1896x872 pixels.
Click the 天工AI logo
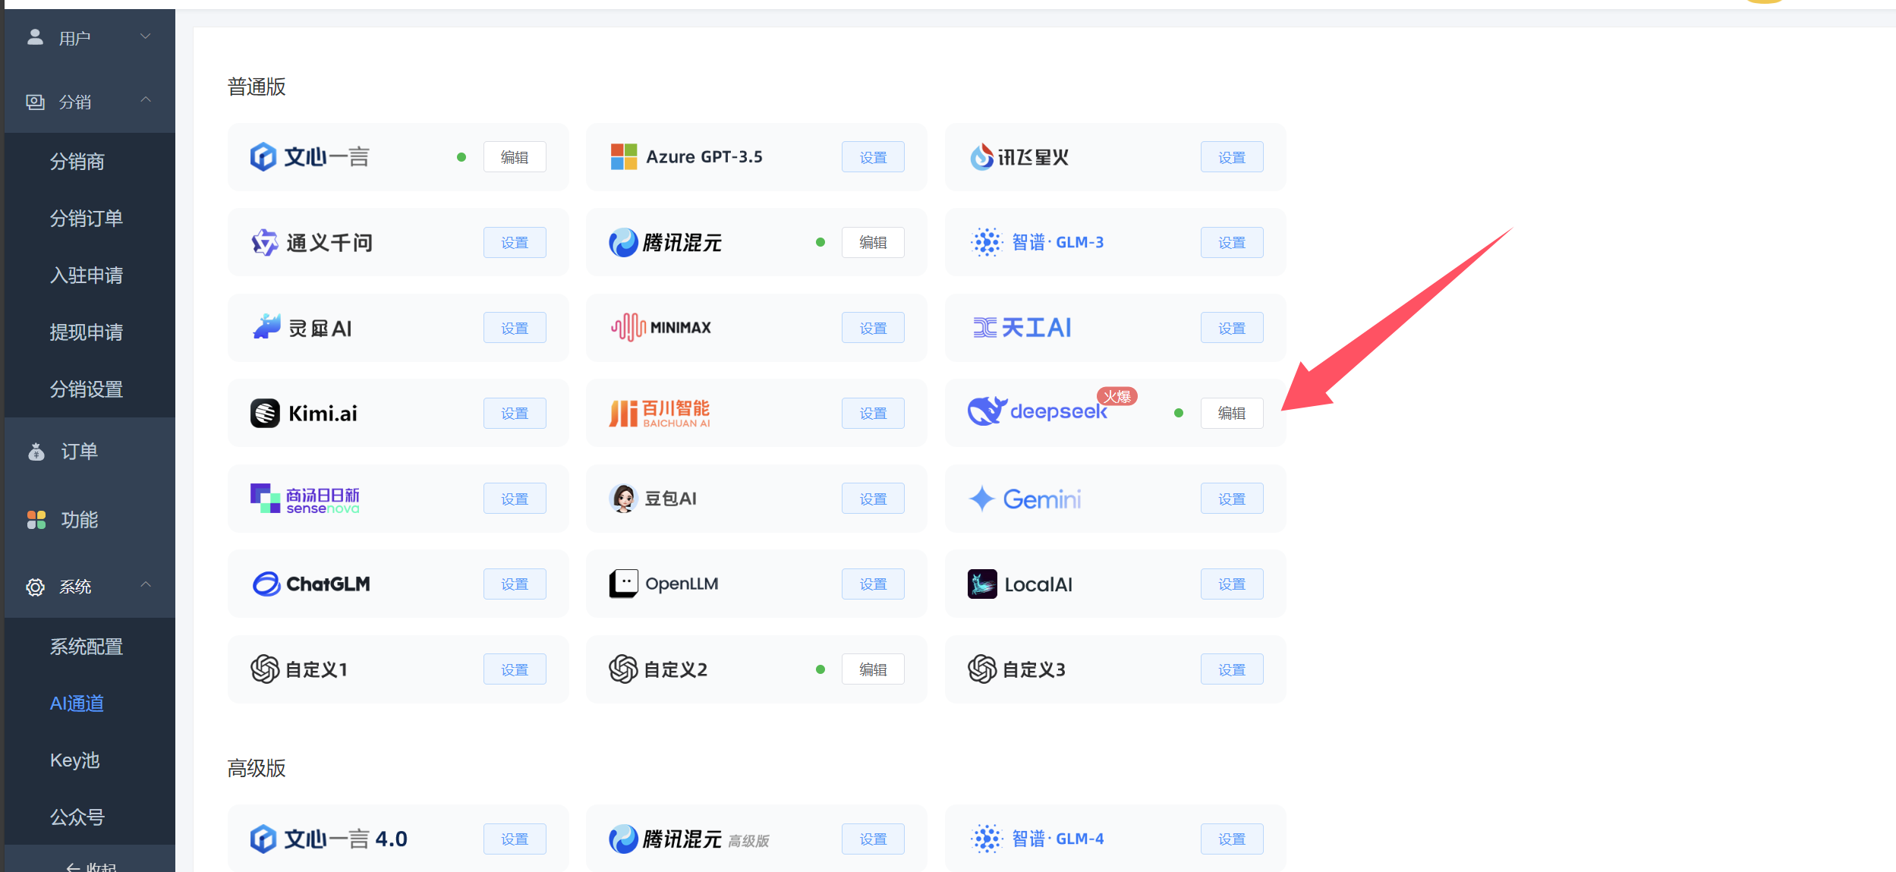985,328
